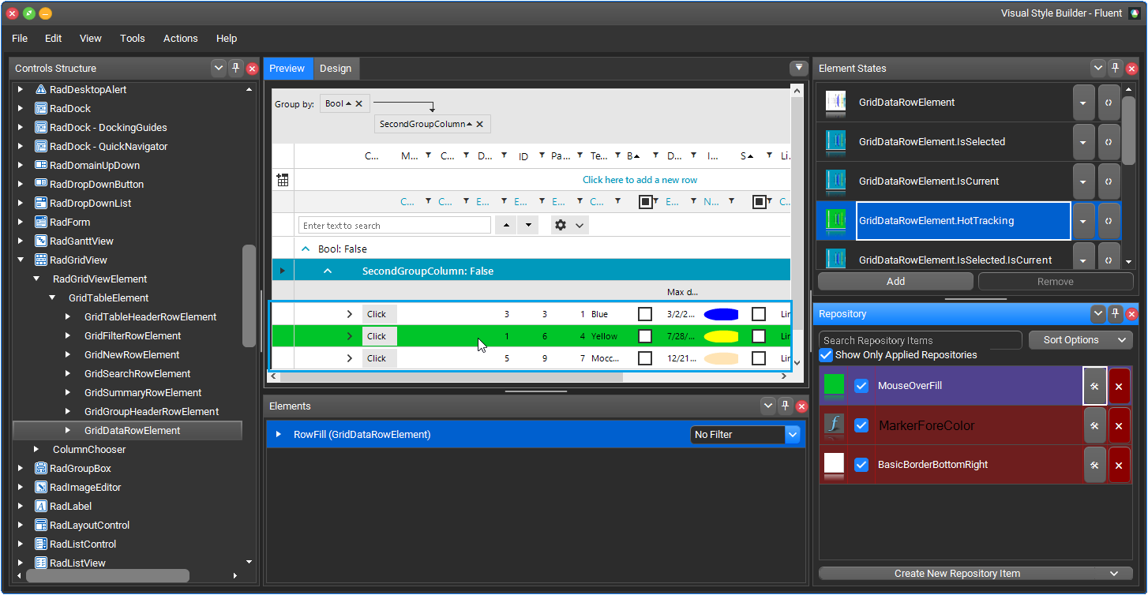Screen dimensions: 1148x595
Task: Focus the 'Enter text to search' box
Action: pos(395,226)
